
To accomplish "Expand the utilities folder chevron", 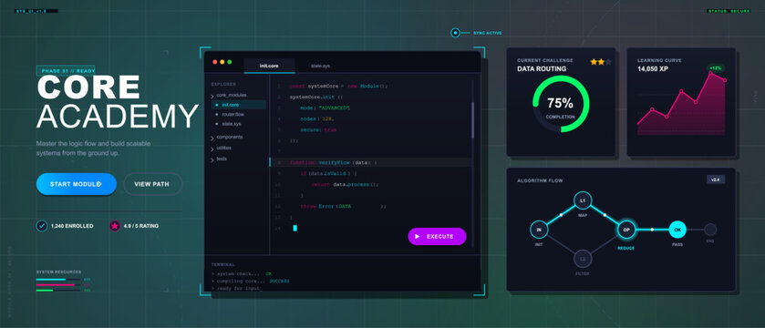I will (212, 149).
